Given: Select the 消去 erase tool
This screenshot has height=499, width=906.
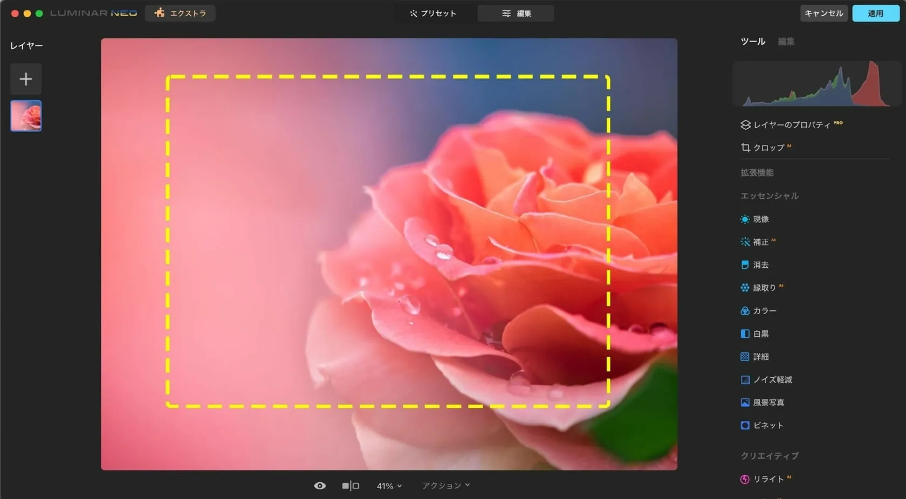Looking at the screenshot, I should (x=760, y=265).
